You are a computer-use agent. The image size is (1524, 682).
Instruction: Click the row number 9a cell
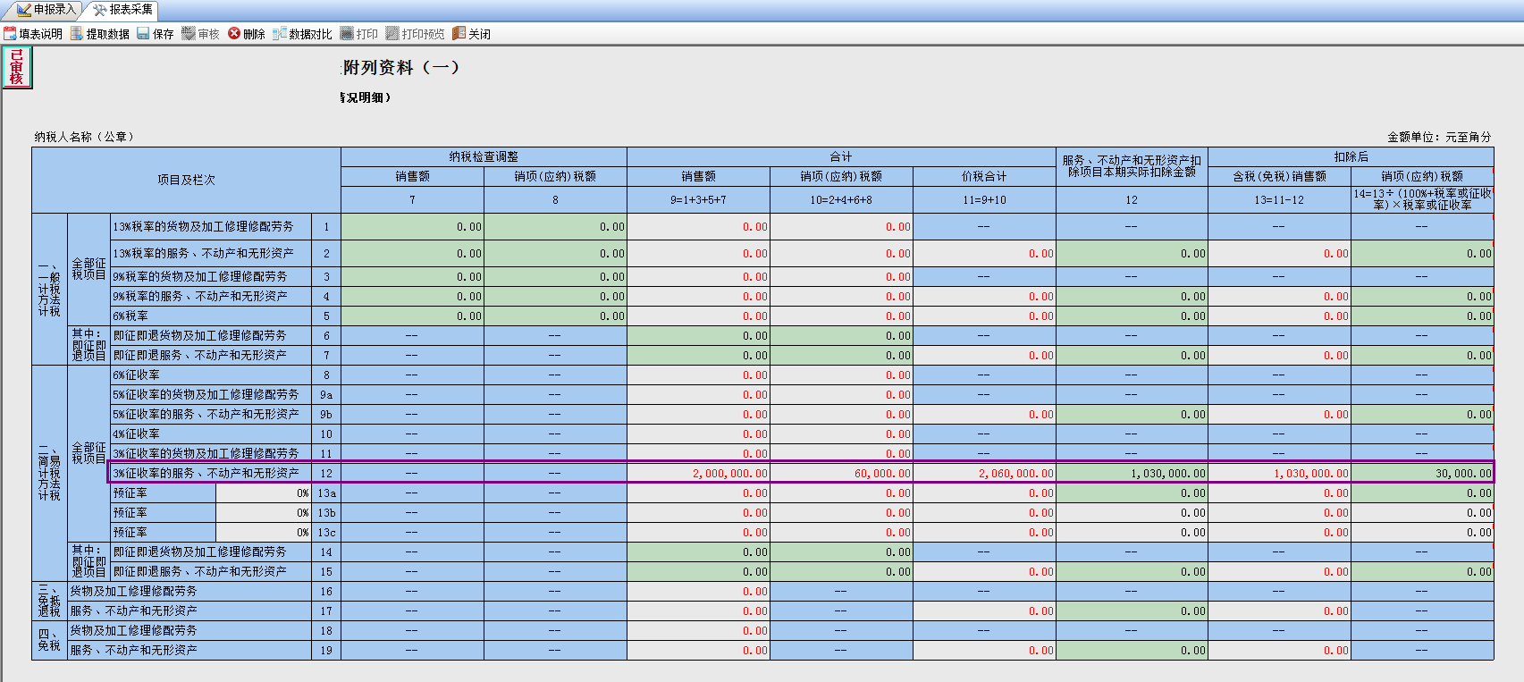(326, 394)
